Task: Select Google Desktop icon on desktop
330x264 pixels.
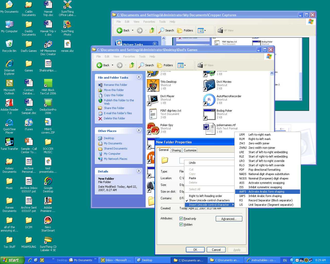Action: pos(48,185)
